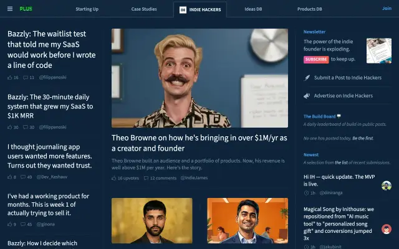Screen dimensions: 399x249
Task: Click the Build Board flag icon
Action: coord(339,116)
